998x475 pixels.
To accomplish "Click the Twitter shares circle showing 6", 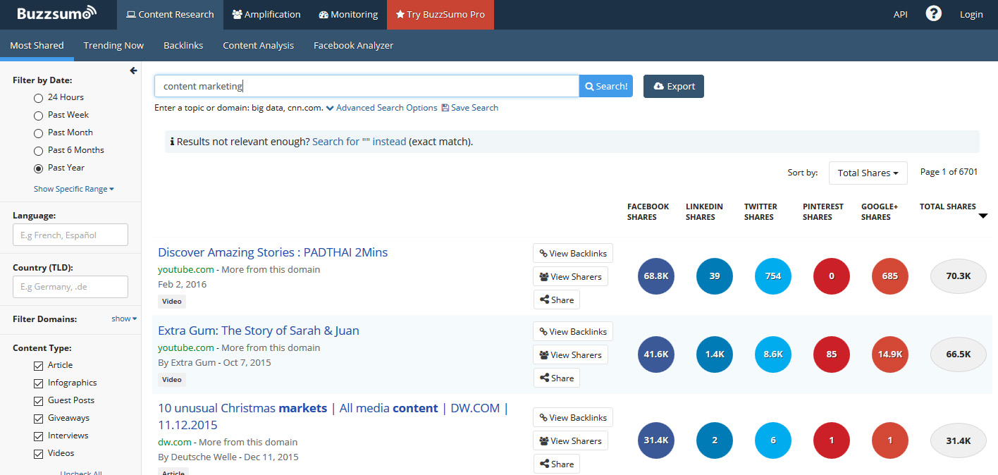I will pyautogui.click(x=773, y=440).
